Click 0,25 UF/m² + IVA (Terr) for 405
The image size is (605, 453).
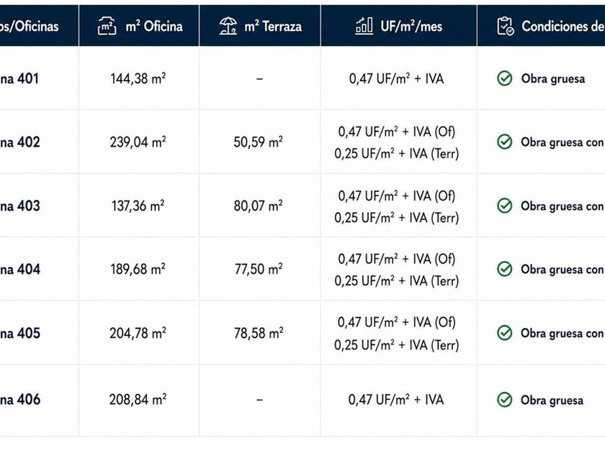coord(397,344)
